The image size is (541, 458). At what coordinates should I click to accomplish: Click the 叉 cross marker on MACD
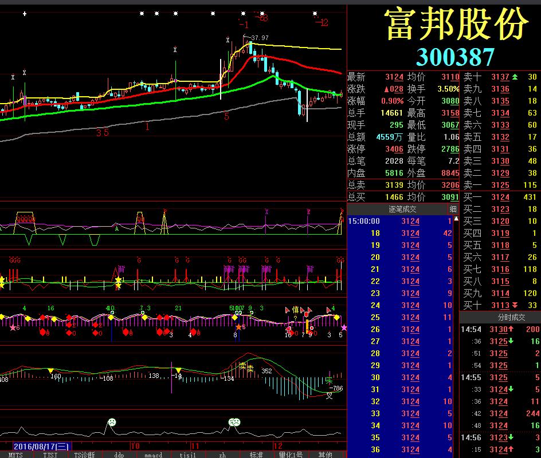click(x=330, y=396)
